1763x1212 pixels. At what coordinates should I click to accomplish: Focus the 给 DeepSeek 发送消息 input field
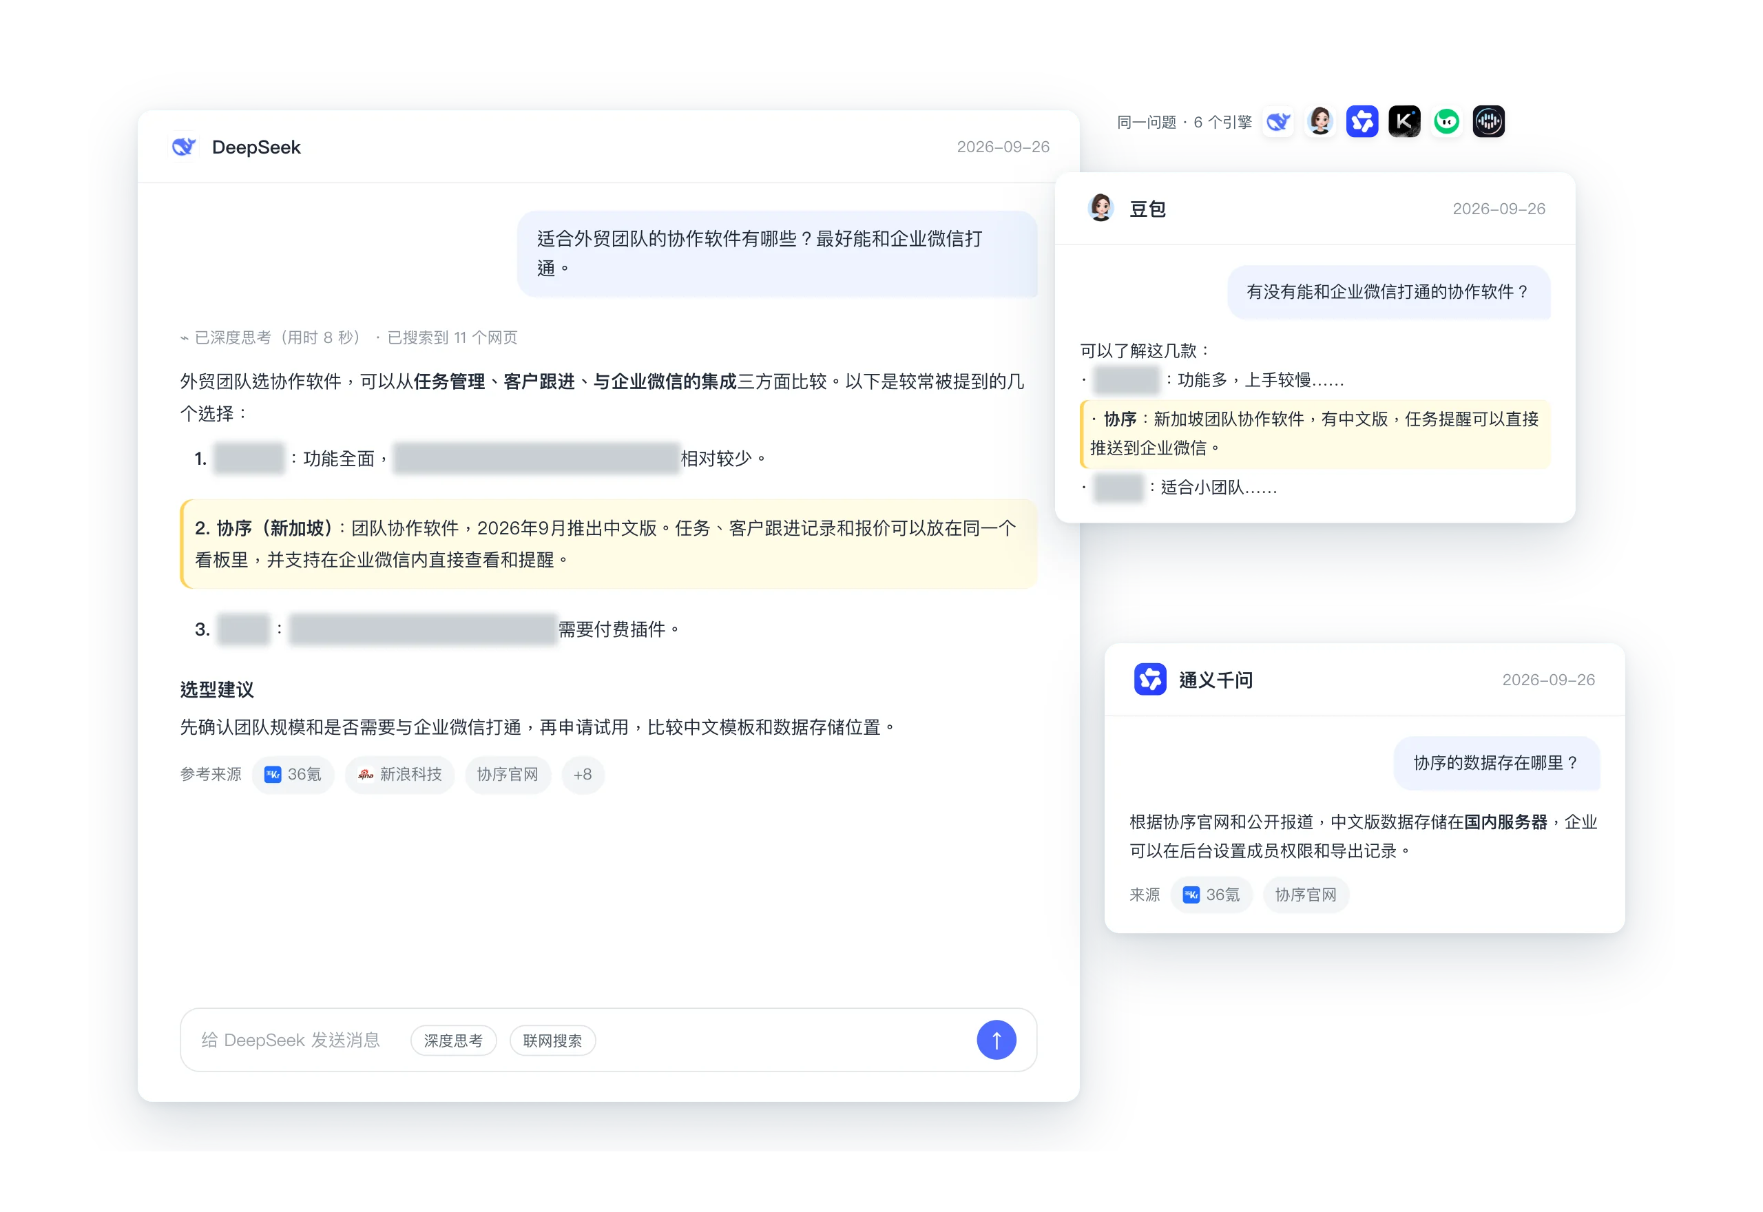tap(609, 1040)
